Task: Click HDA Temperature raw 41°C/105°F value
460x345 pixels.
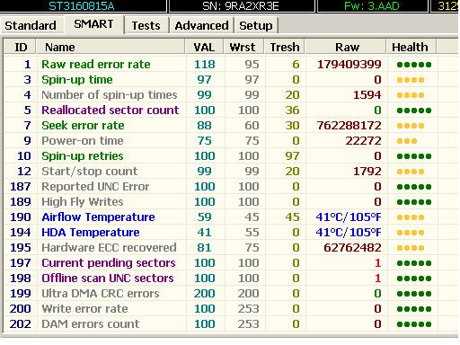Action: pos(349,232)
